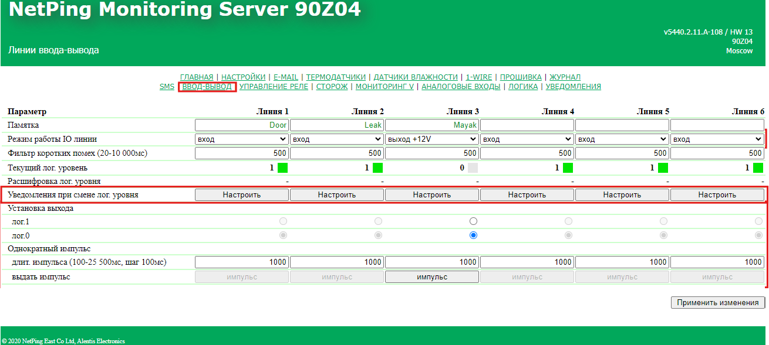Click the pulse duration field for Line 5
The height and width of the screenshot is (345, 769).
[x=622, y=262]
